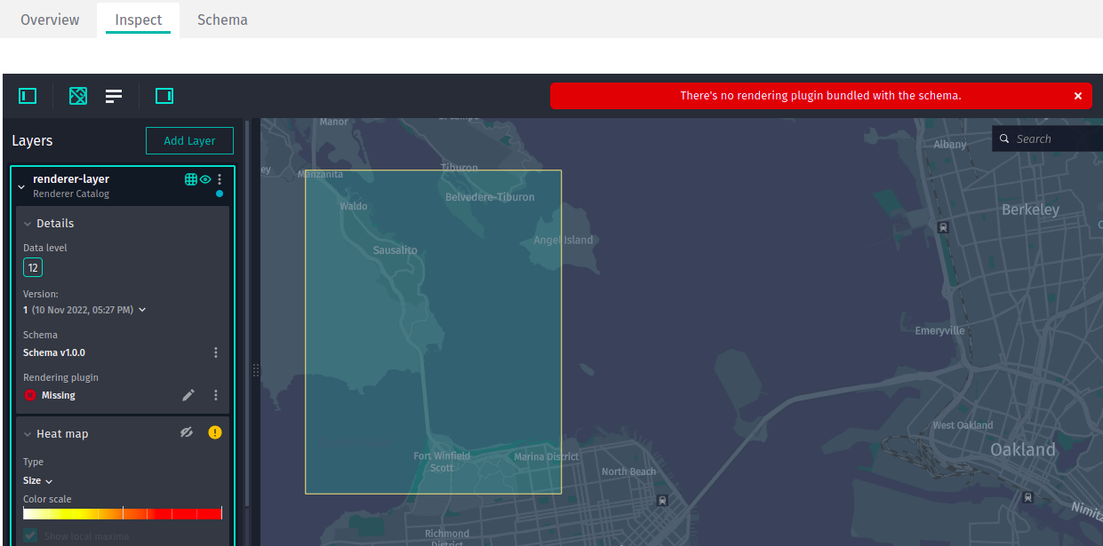Collapse the renderer-layer entry

pos(21,186)
